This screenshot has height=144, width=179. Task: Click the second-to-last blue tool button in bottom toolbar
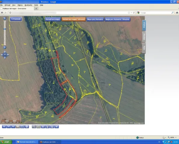(52, 127)
